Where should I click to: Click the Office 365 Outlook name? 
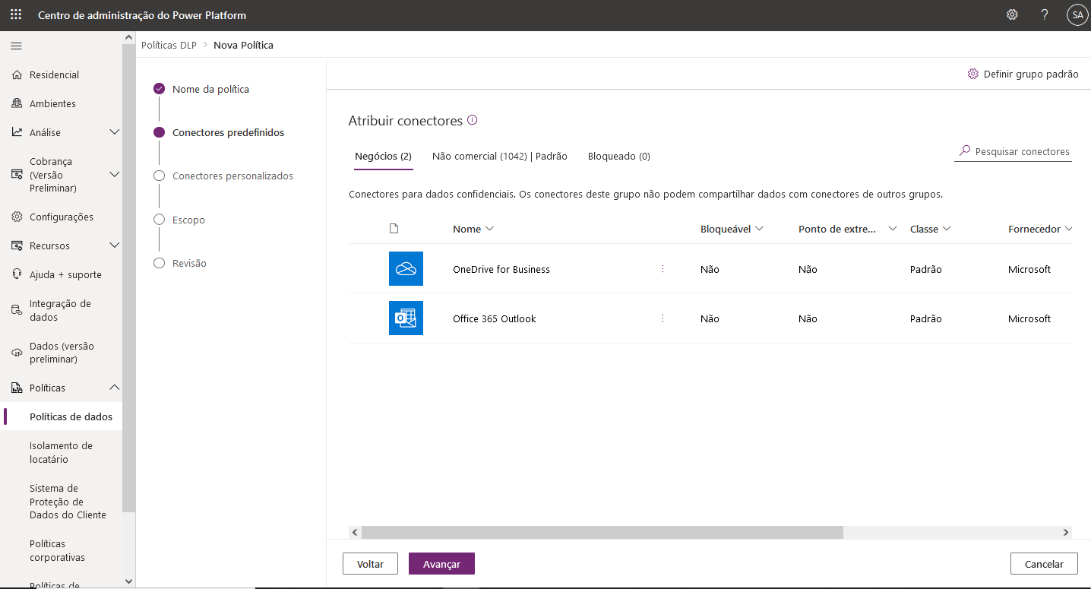point(495,318)
